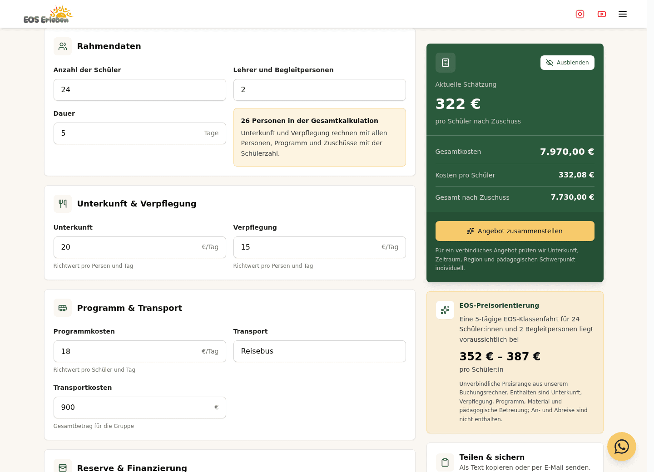The height and width of the screenshot is (472, 654).
Task: Select the Gesamtkosten value 7.970,00 €
Action: point(567,152)
